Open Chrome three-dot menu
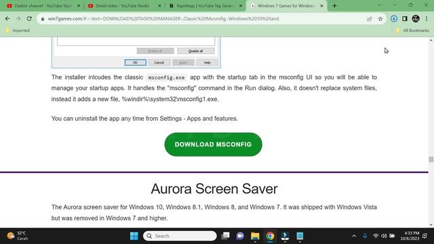The image size is (434, 244). [x=427, y=18]
